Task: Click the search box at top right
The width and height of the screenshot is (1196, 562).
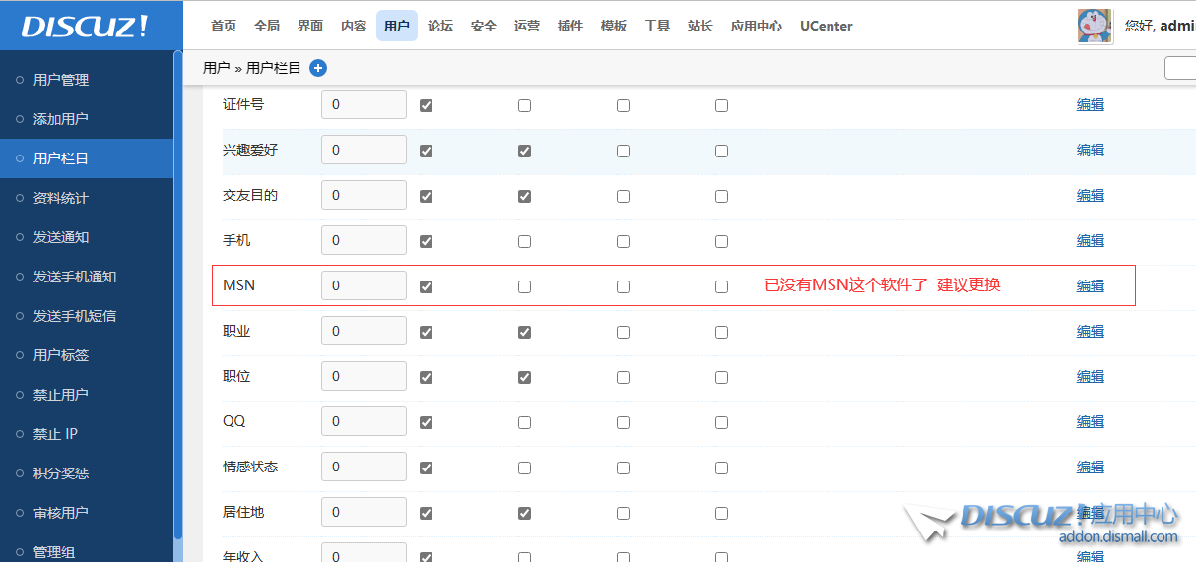Action: [x=1180, y=68]
